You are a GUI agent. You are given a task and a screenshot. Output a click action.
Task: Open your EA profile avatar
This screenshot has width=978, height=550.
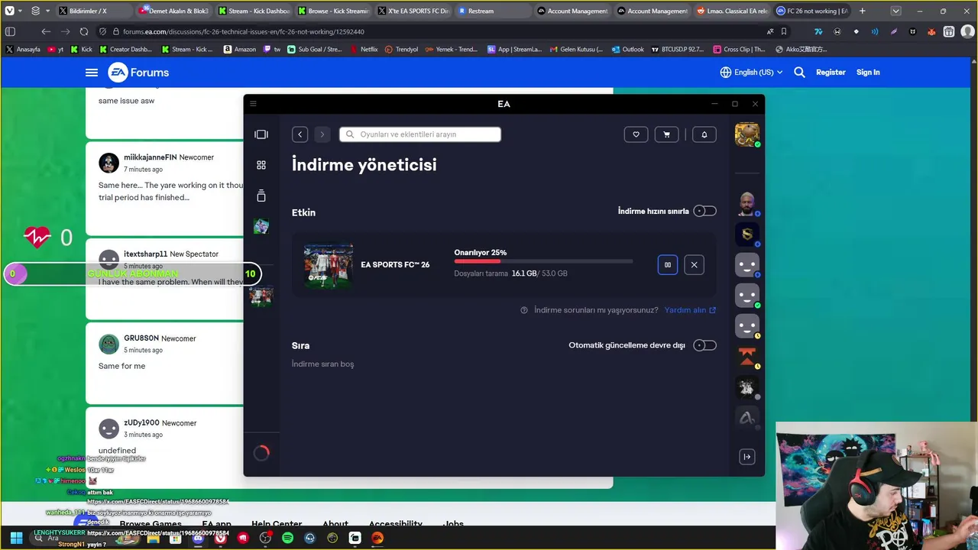coord(746,134)
